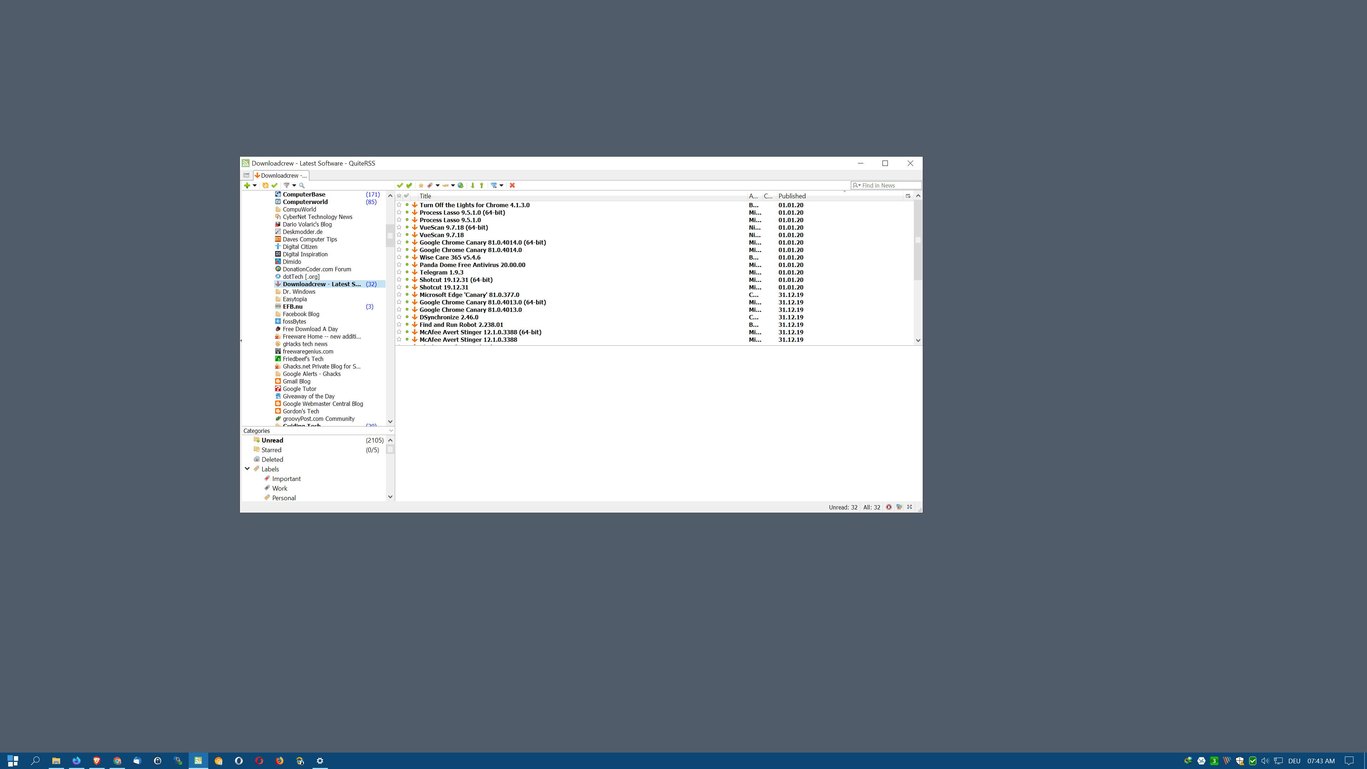
Task: Click the star toolbar icon above news list
Action: pyautogui.click(x=421, y=185)
